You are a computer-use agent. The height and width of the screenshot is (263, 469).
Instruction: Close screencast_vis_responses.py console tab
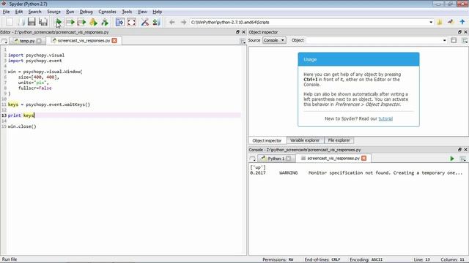[364, 158]
